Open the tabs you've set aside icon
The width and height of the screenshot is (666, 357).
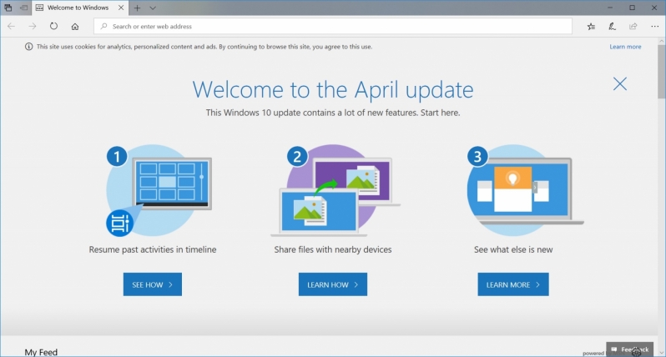pos(8,8)
